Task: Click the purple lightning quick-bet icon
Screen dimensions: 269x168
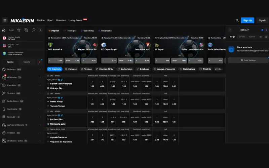Action: pyautogui.click(x=266, y=30)
